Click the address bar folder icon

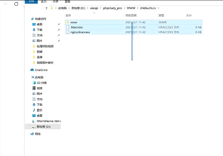52,8
